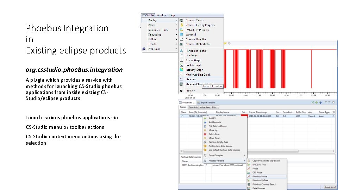Click the Waterfall menu icon
Screen dimensions: 338x190
point(181,34)
